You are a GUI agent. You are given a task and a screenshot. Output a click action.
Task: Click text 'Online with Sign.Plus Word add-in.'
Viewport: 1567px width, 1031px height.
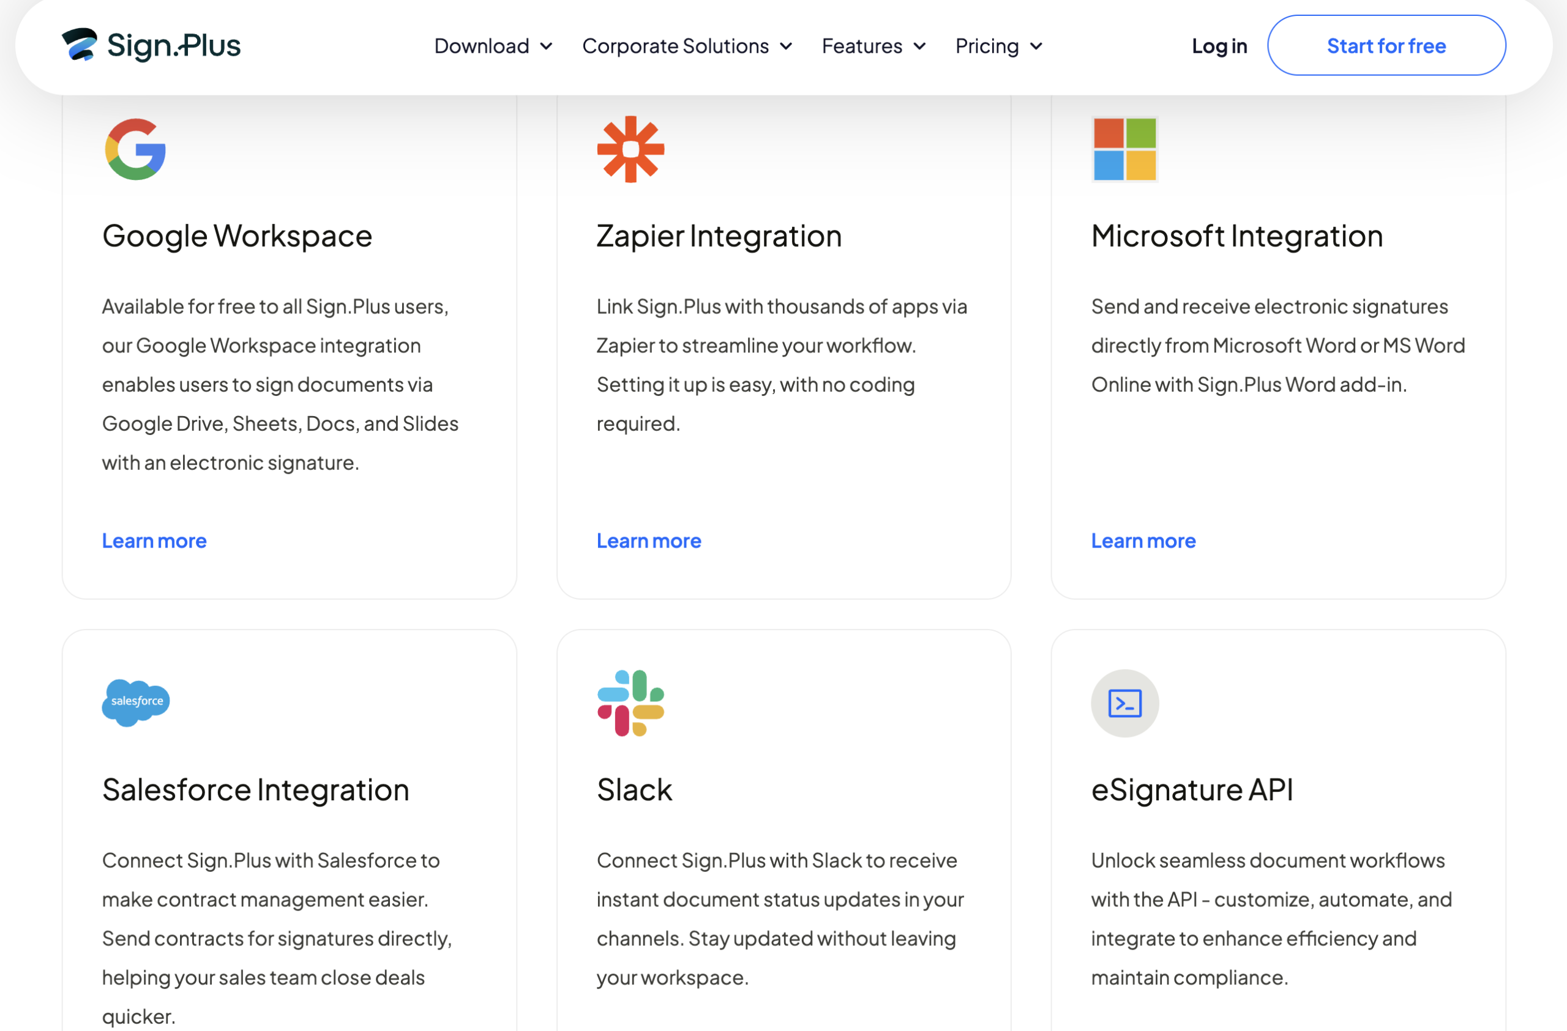pyautogui.click(x=1248, y=385)
